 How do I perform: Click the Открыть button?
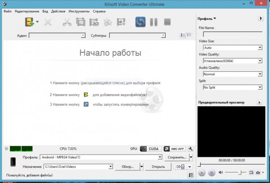tap(158, 167)
